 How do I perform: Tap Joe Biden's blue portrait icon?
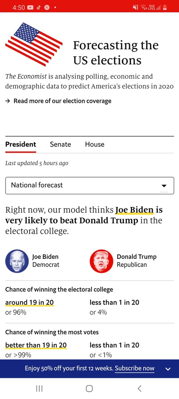point(17,261)
